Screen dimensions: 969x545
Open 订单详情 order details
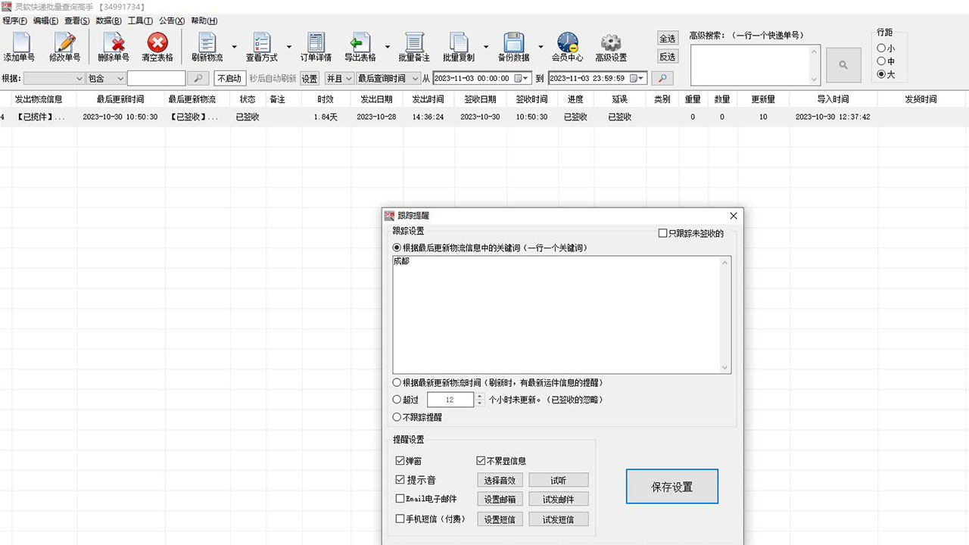pyautogui.click(x=315, y=46)
